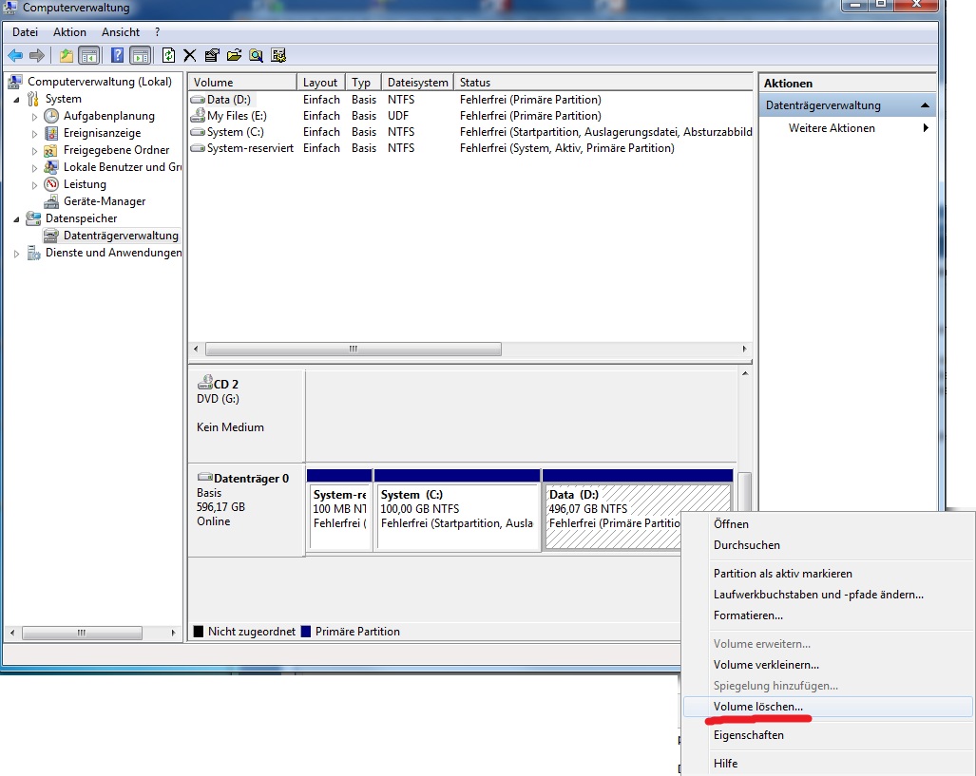Open the Datei menu
Screen dimensions: 976x776
click(25, 32)
